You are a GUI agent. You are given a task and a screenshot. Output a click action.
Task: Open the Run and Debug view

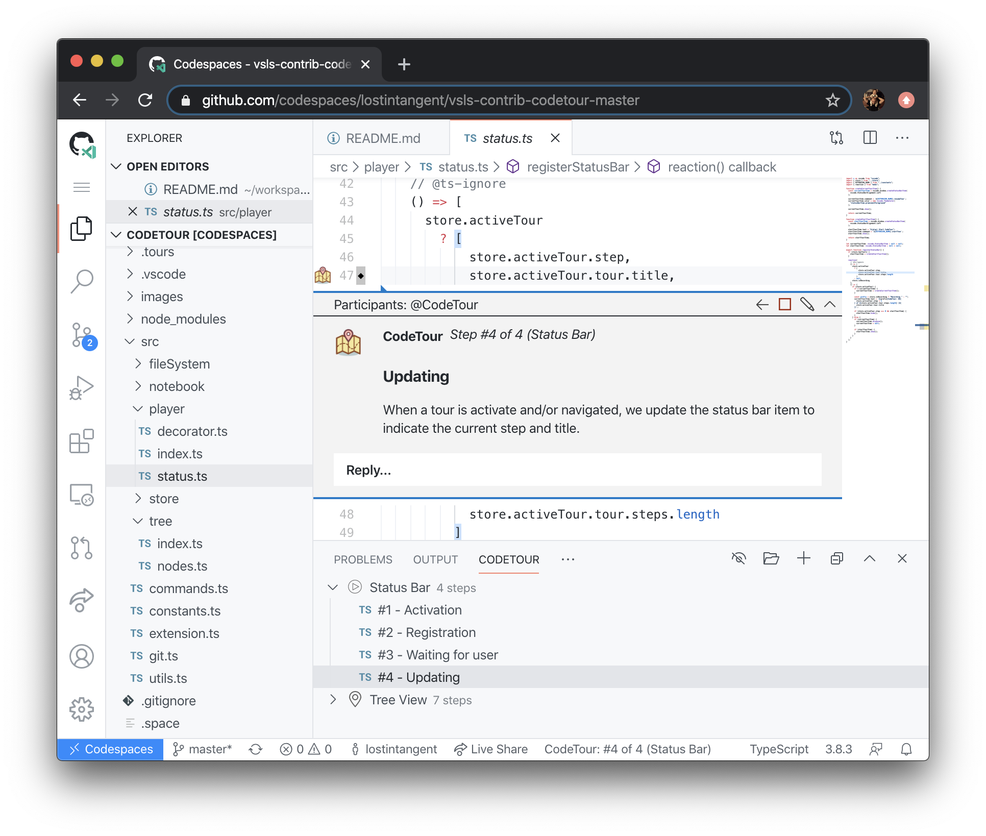click(82, 388)
